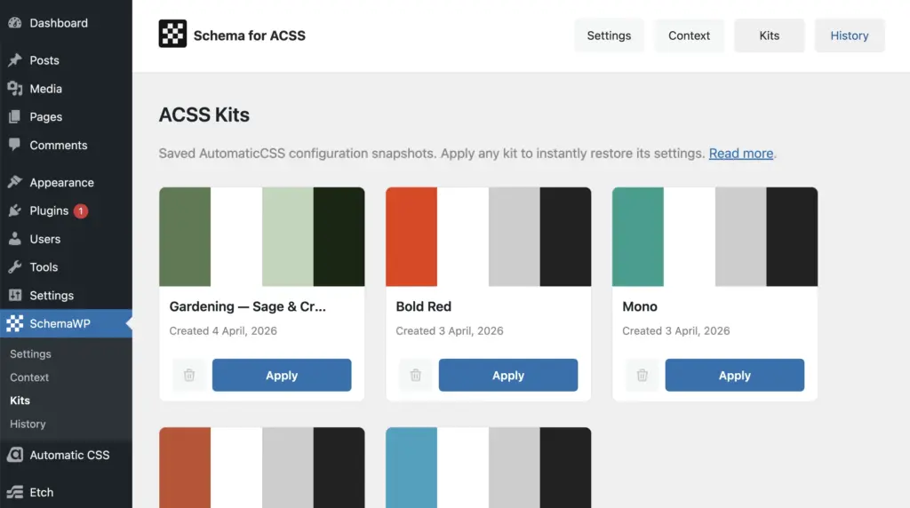Click the Dashboard gauge icon
The height and width of the screenshot is (508, 910).
15,23
